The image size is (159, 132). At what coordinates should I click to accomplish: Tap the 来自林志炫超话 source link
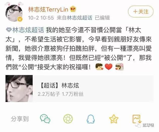tap(74, 18)
